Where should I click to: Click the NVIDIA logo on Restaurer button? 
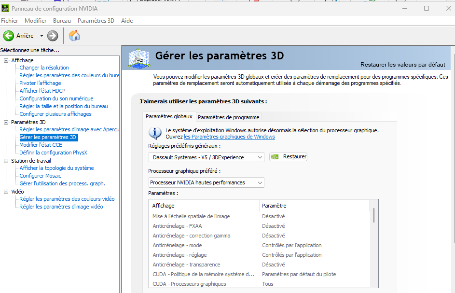coord(275,157)
